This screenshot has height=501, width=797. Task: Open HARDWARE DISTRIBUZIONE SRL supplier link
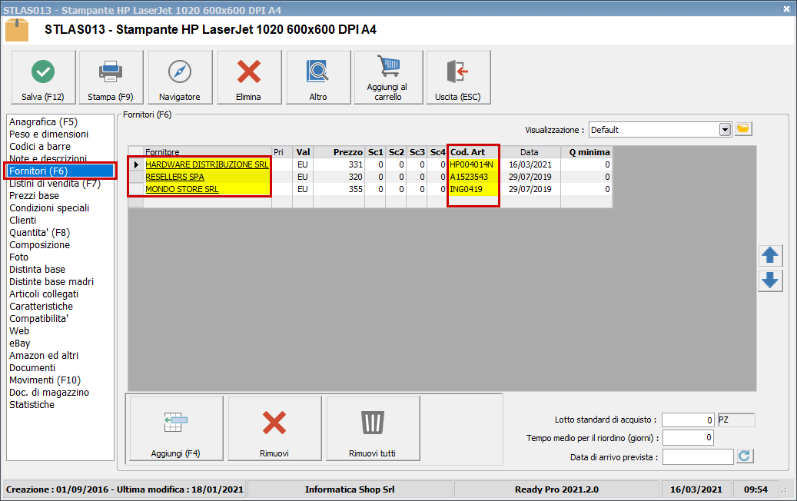[207, 164]
